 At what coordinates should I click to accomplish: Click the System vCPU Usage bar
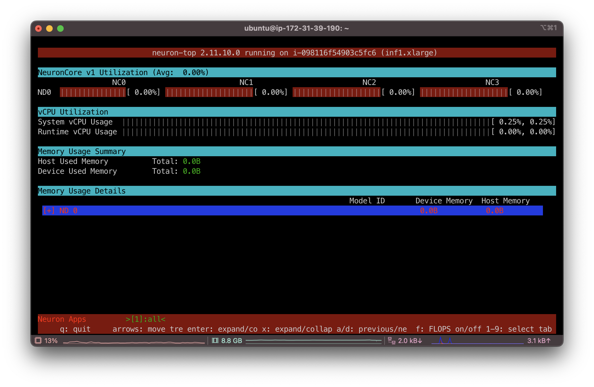tap(306, 122)
